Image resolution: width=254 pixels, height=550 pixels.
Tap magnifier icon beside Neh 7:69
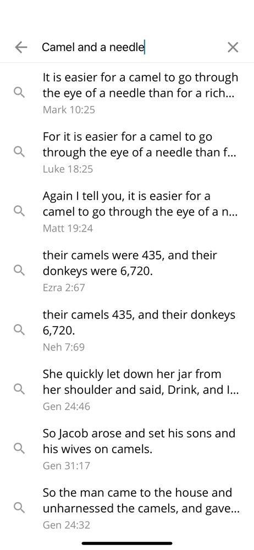(x=19, y=330)
